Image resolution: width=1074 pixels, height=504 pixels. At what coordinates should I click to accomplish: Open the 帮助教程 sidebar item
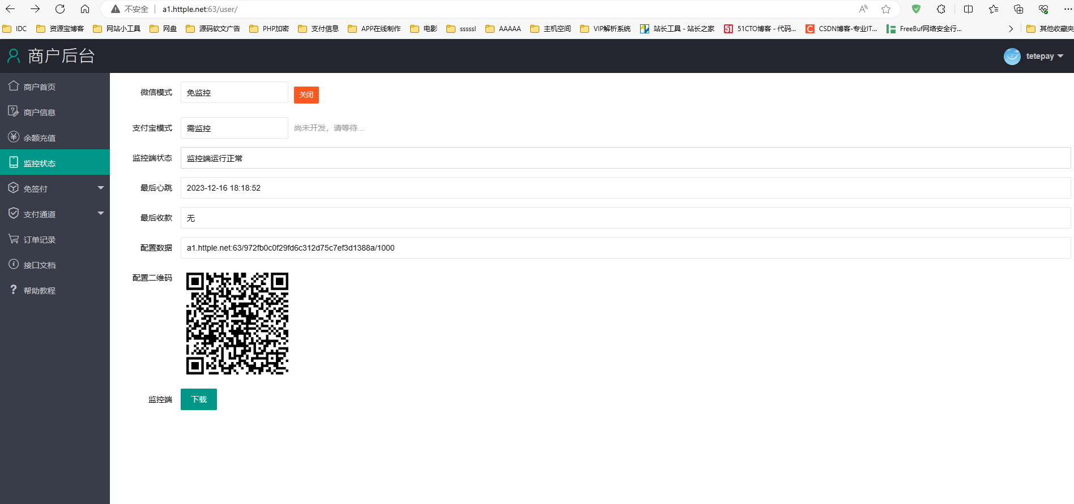coord(55,290)
